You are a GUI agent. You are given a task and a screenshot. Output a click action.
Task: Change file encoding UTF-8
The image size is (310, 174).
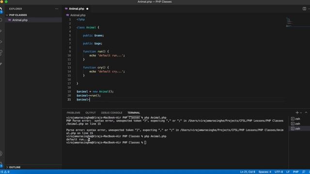pyautogui.click(x=279, y=172)
